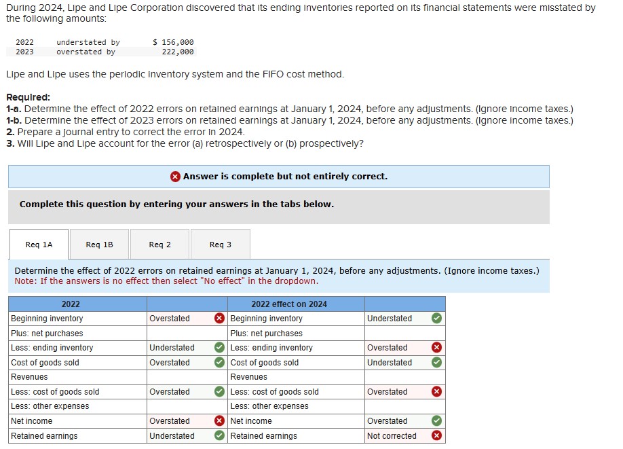The image size is (623, 449).
Task: Click 'Complete this question by entering your answers' instruction
Action: (x=177, y=204)
